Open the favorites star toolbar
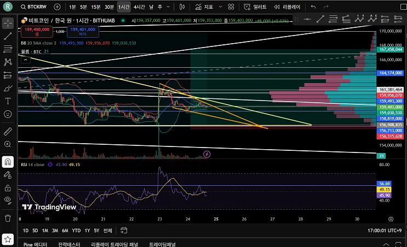This screenshot has height=247, width=407. [x=8, y=239]
